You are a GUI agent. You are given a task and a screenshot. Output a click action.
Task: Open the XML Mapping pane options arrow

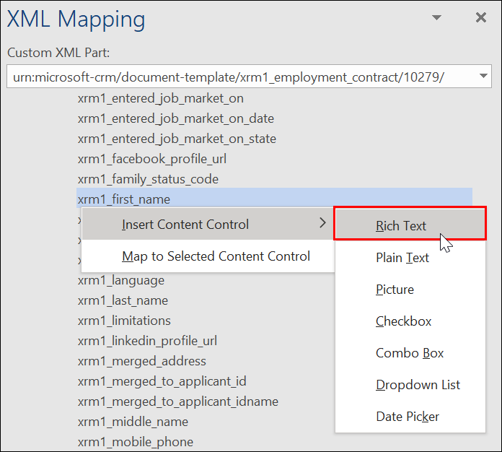(436, 18)
